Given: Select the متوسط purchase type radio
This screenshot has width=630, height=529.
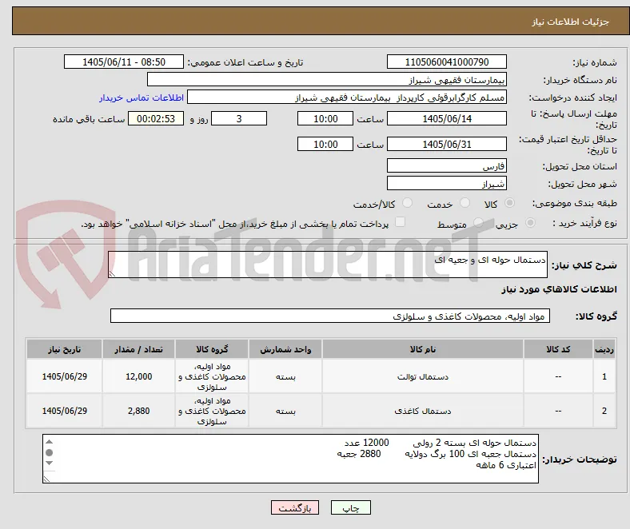Looking at the screenshot, I should [478, 222].
